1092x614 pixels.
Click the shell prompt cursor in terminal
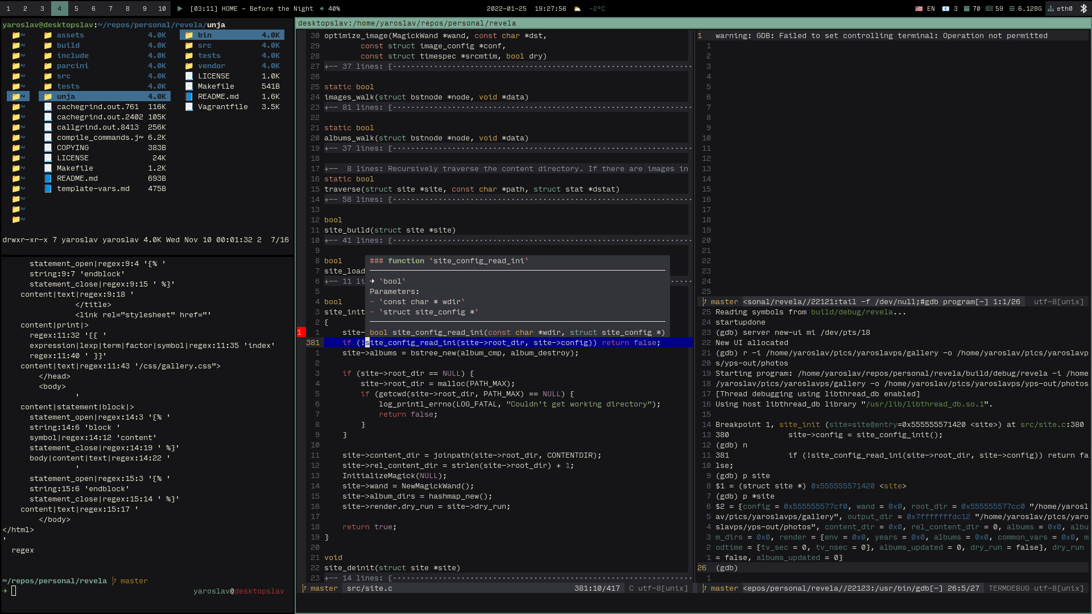pyautogui.click(x=14, y=591)
